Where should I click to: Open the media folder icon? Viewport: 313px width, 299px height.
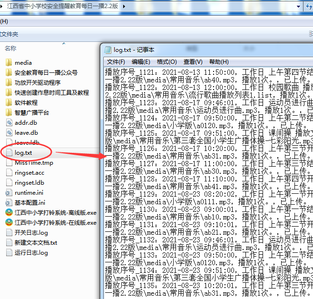click(9, 63)
